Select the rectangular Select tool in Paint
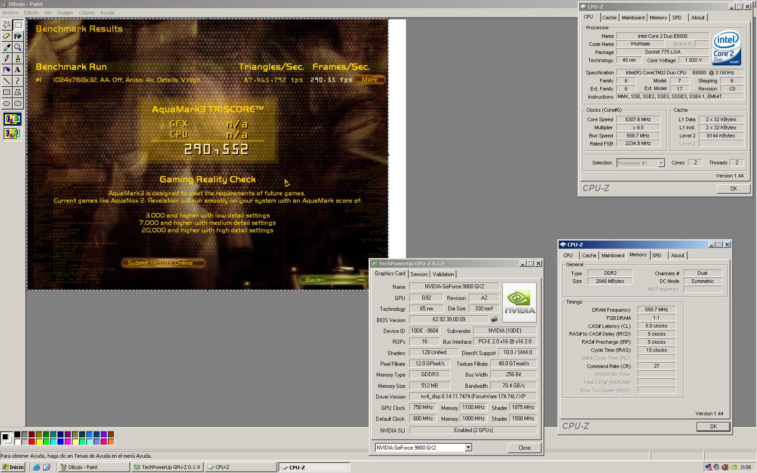Screen dimensions: 757x473 18,25
